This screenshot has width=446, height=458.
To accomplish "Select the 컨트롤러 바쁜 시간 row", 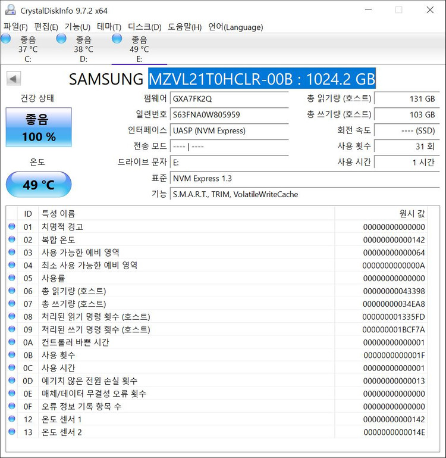I will (216, 342).
